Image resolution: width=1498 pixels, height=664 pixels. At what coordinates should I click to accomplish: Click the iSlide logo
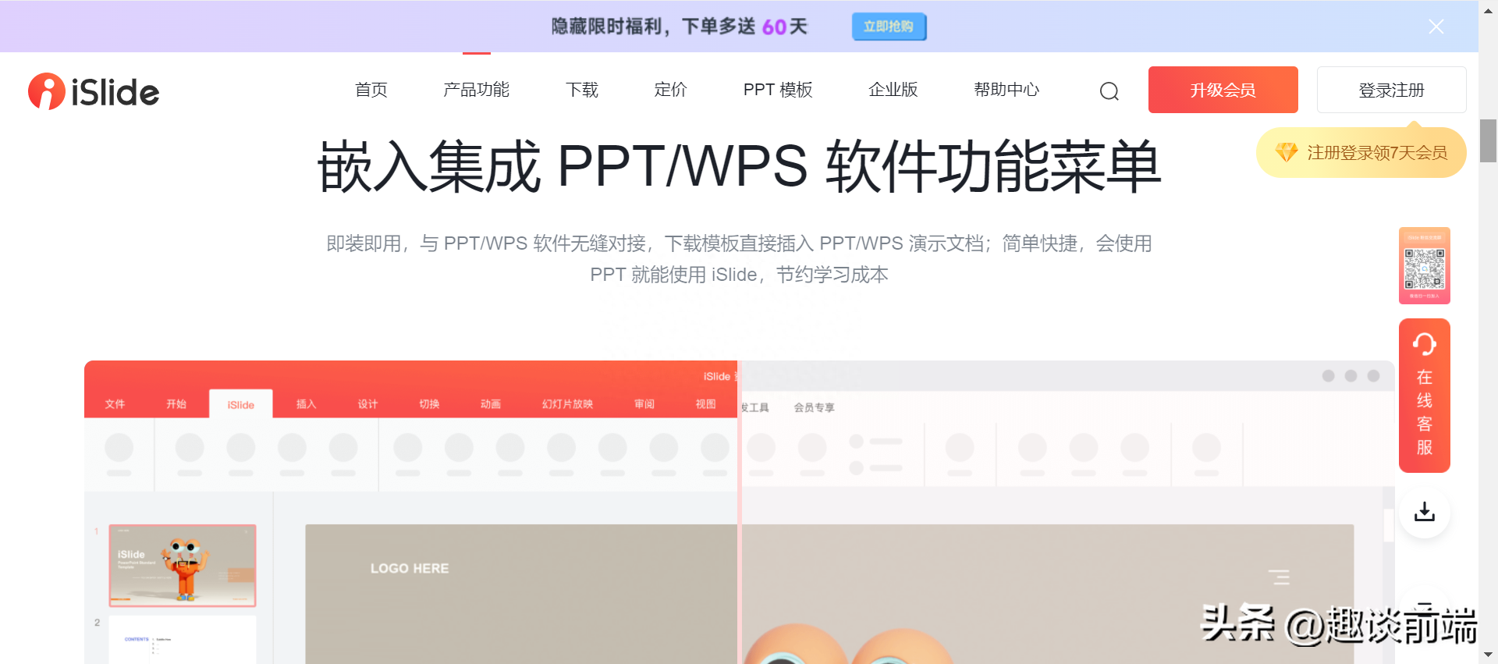pos(94,91)
